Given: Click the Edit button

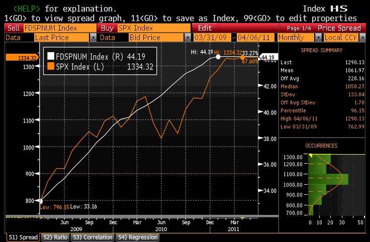Looking at the screenshot, I should click(205, 28).
